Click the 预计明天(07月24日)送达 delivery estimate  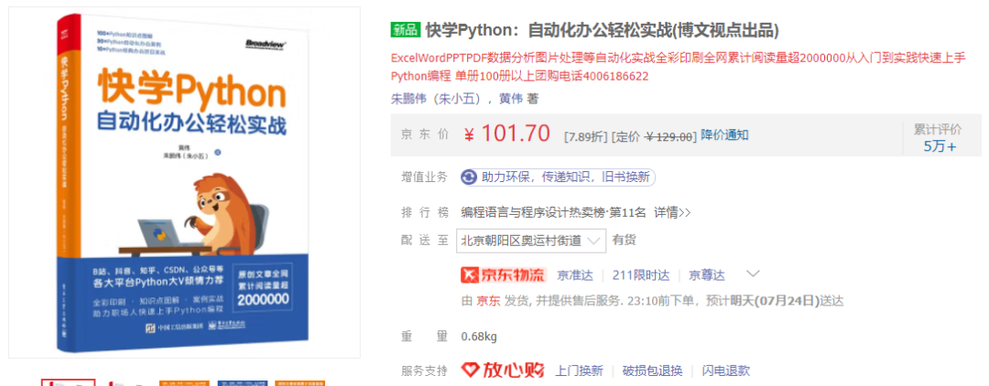tap(775, 301)
